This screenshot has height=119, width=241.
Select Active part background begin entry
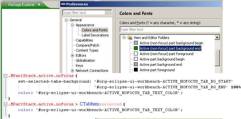(162, 59)
